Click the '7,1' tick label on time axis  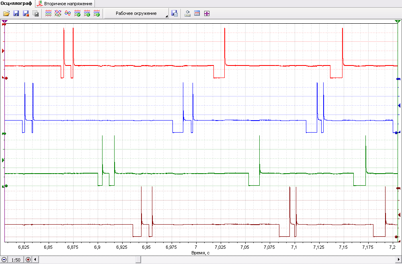294,248
